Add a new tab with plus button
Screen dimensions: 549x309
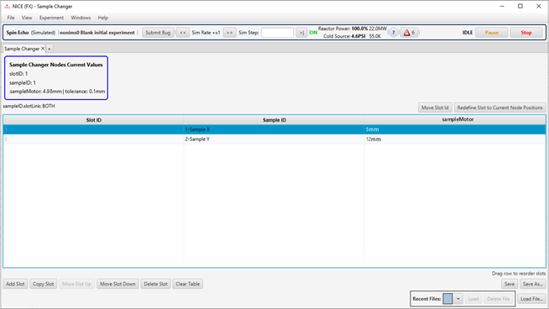pos(50,49)
